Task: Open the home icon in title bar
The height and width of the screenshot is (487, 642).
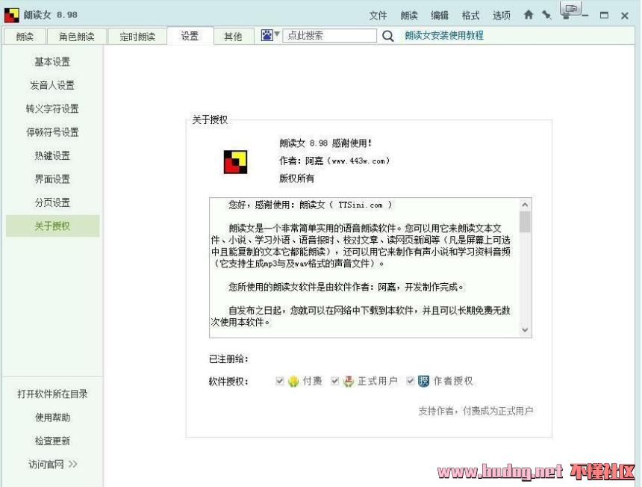Action: coord(529,15)
